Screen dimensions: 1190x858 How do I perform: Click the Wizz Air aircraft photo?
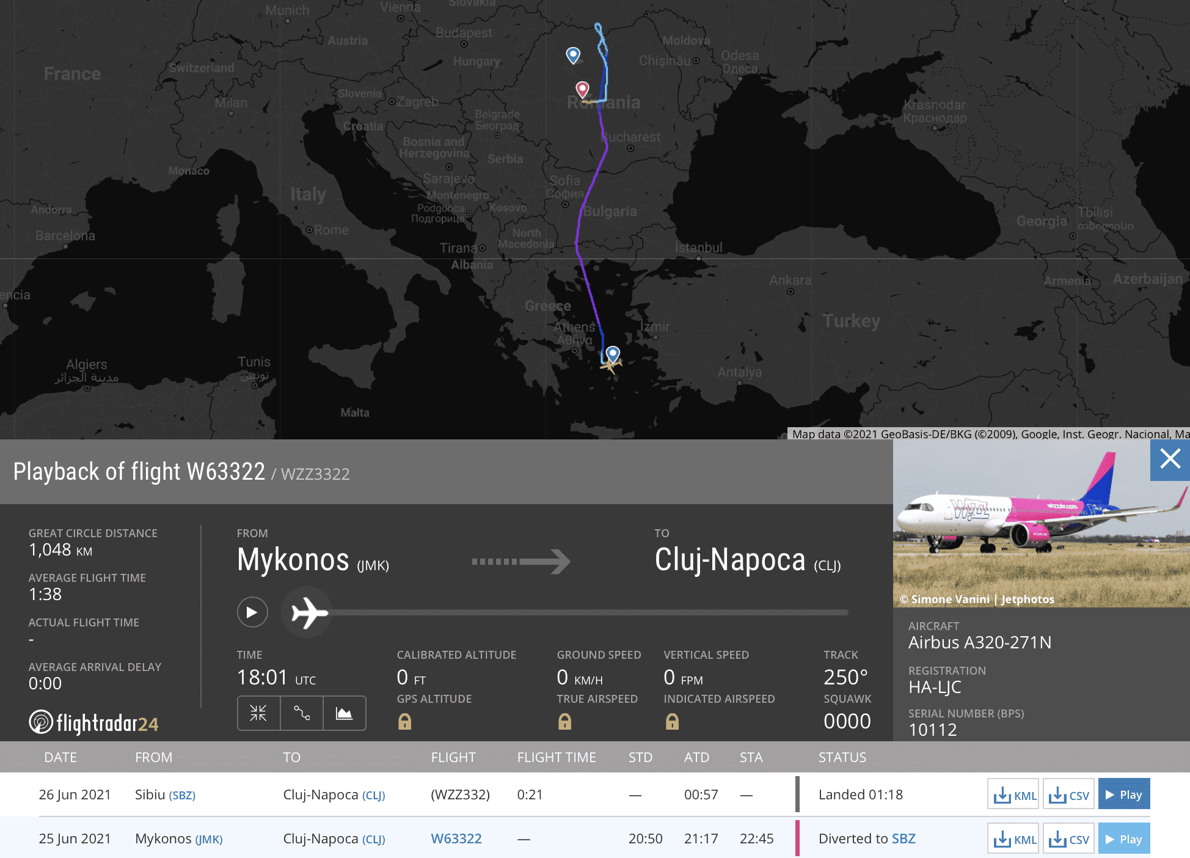tap(1039, 526)
